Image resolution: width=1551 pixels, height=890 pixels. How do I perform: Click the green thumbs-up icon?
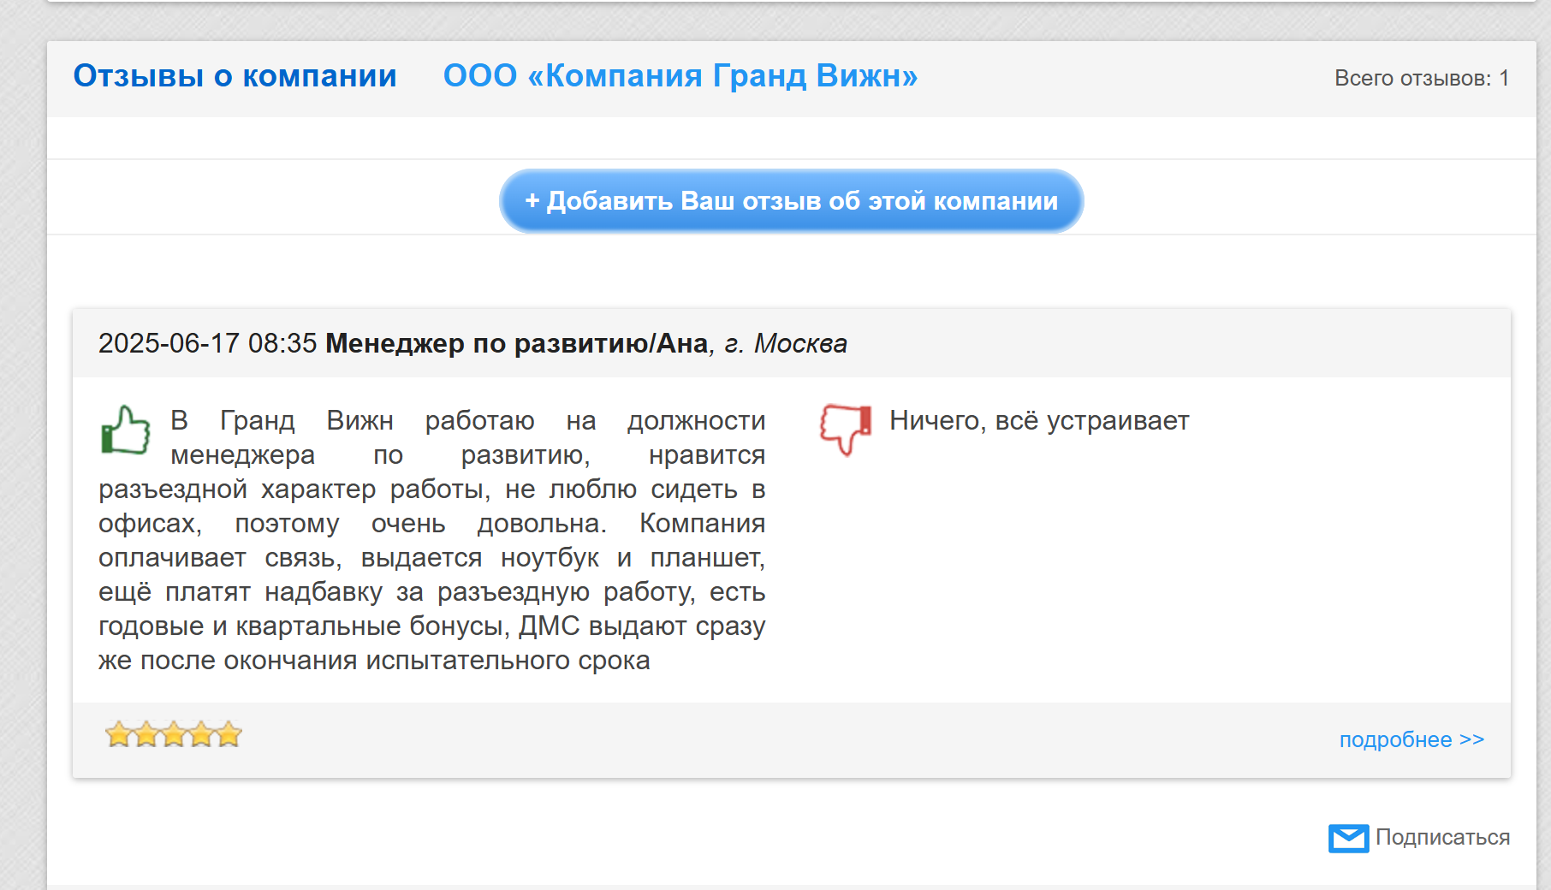point(126,430)
